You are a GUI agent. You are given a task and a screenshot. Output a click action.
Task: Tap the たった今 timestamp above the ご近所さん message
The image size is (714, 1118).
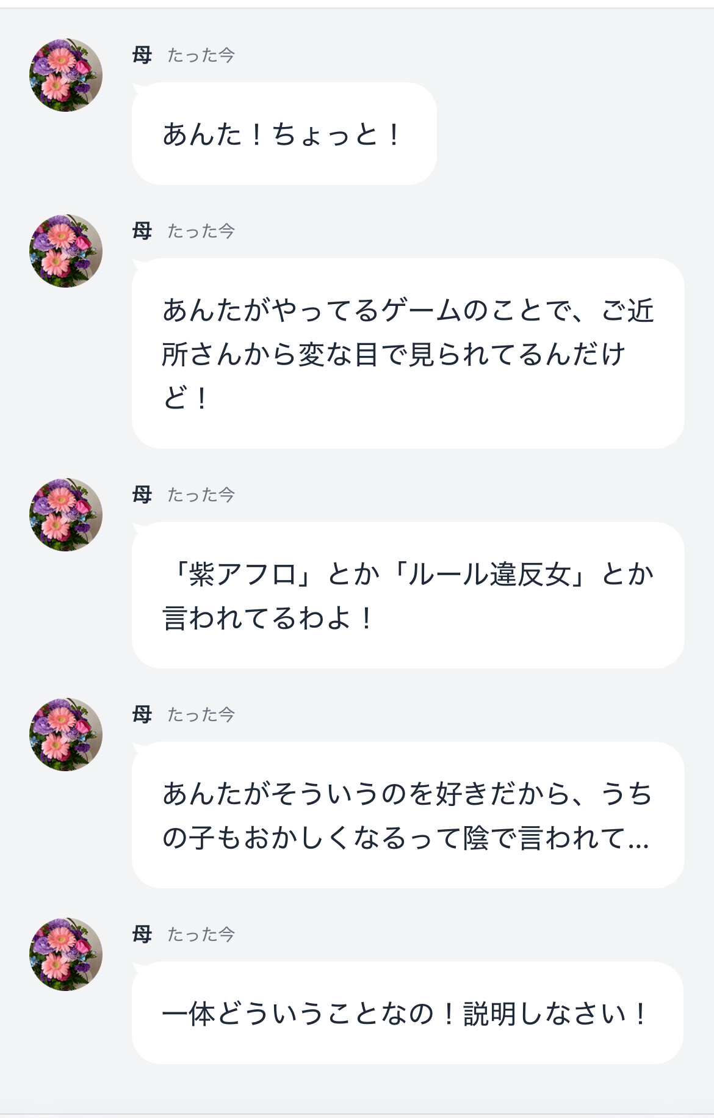click(x=201, y=231)
